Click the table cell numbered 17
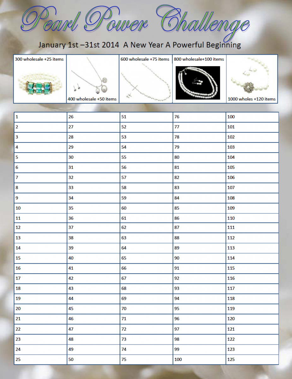This screenshot has width=292, height=379. pos(40,279)
